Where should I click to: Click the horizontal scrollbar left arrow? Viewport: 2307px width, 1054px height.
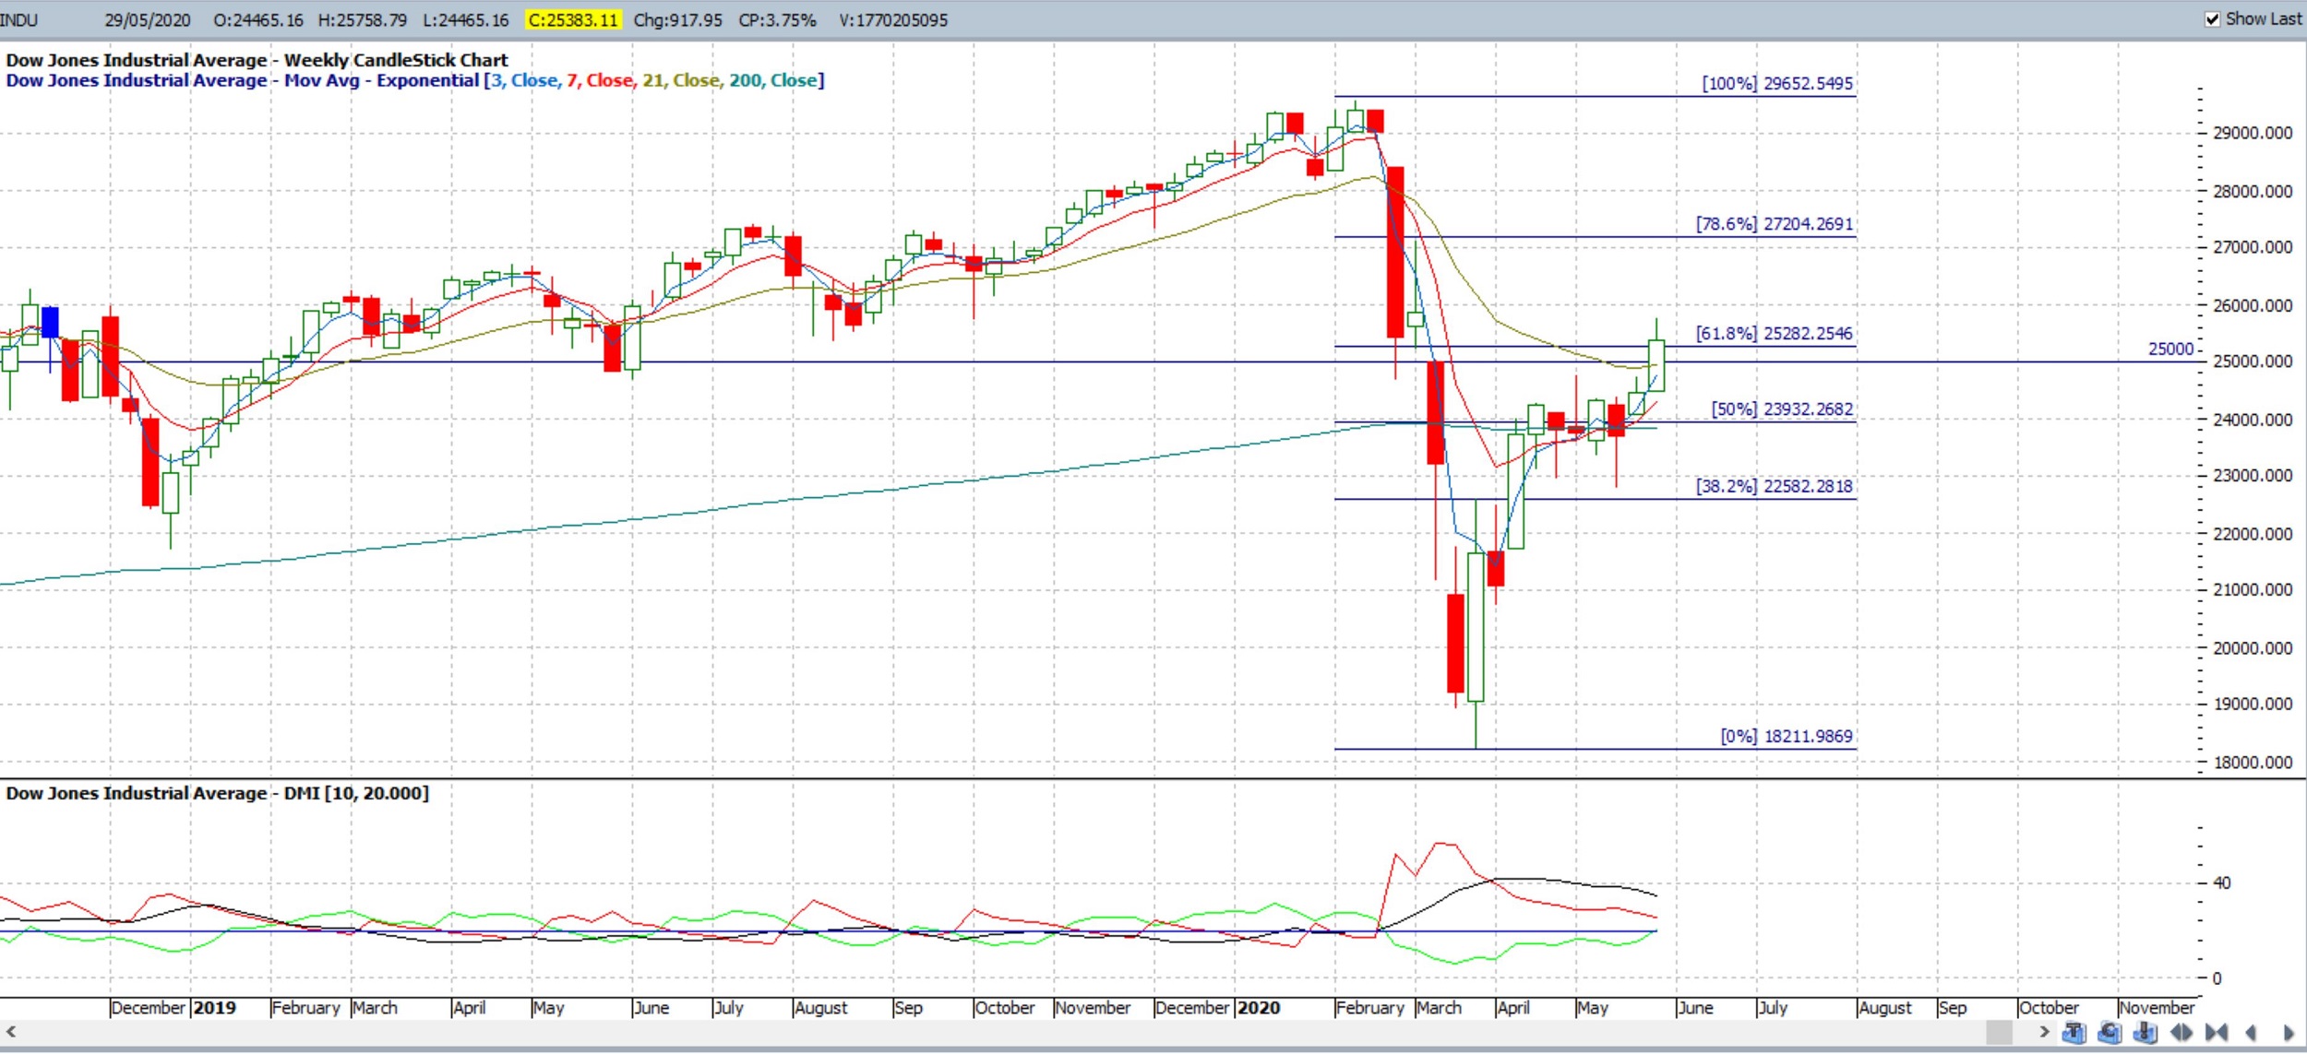coord(11,1032)
